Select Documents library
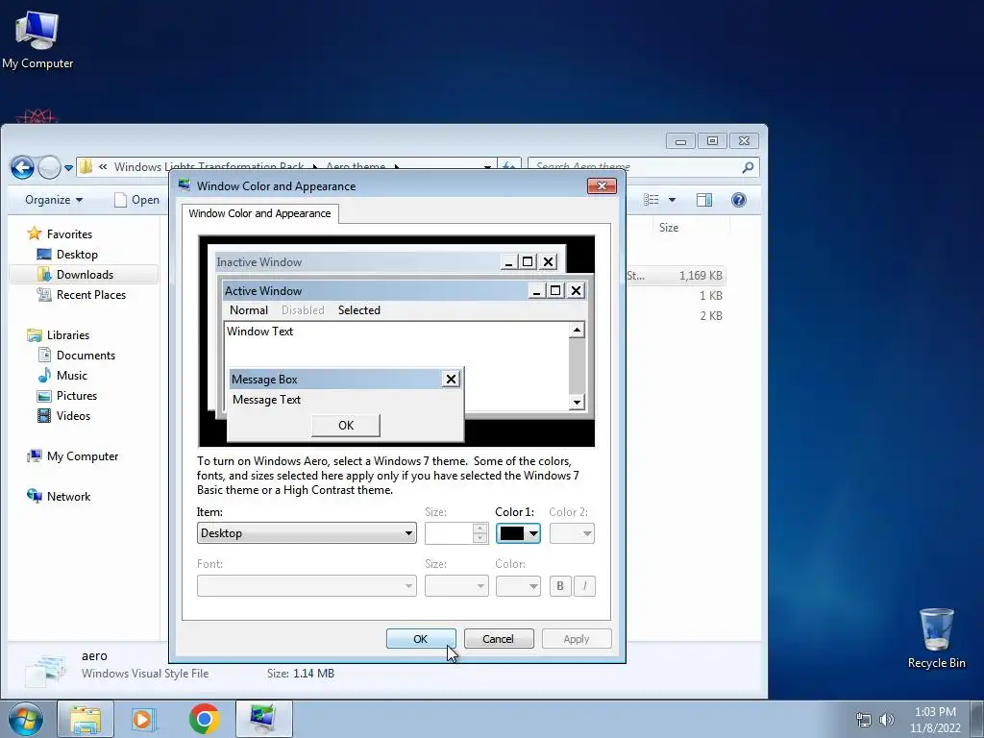The image size is (984, 738). point(86,356)
